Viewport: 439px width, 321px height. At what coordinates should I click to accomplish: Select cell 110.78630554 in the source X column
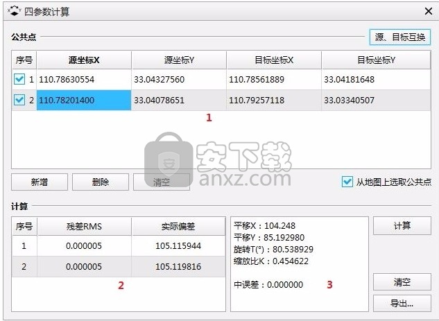tap(84, 80)
